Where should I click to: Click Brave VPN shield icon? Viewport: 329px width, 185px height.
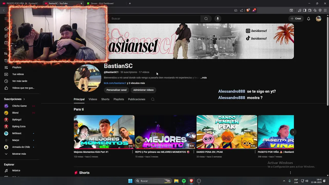pos(320,10)
